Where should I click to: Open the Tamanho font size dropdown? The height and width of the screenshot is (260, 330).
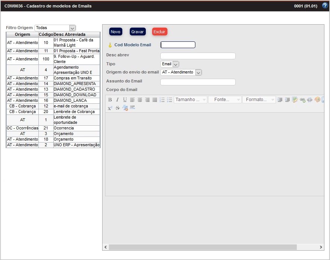pyautogui.click(x=190, y=100)
